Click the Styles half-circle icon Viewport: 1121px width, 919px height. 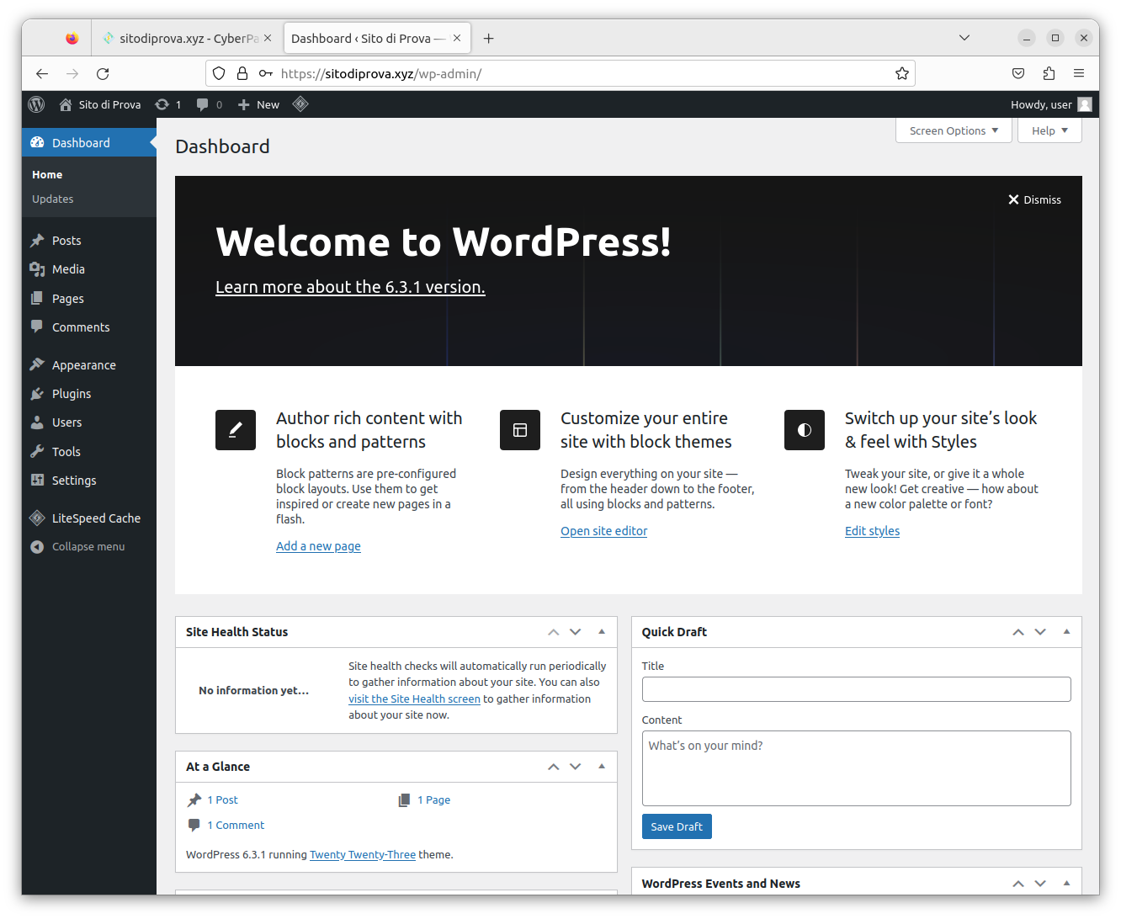[805, 430]
